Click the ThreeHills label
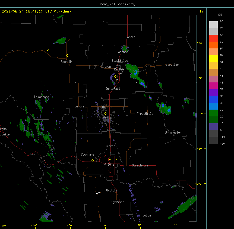The image size is (234, 229). 145,114
